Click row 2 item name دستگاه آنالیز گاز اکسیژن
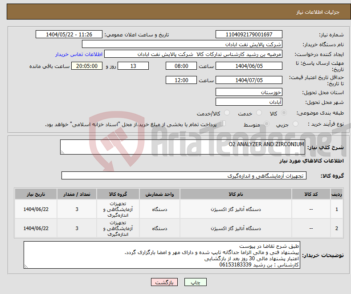This screenshot has width=351, height=294. (x=236, y=228)
